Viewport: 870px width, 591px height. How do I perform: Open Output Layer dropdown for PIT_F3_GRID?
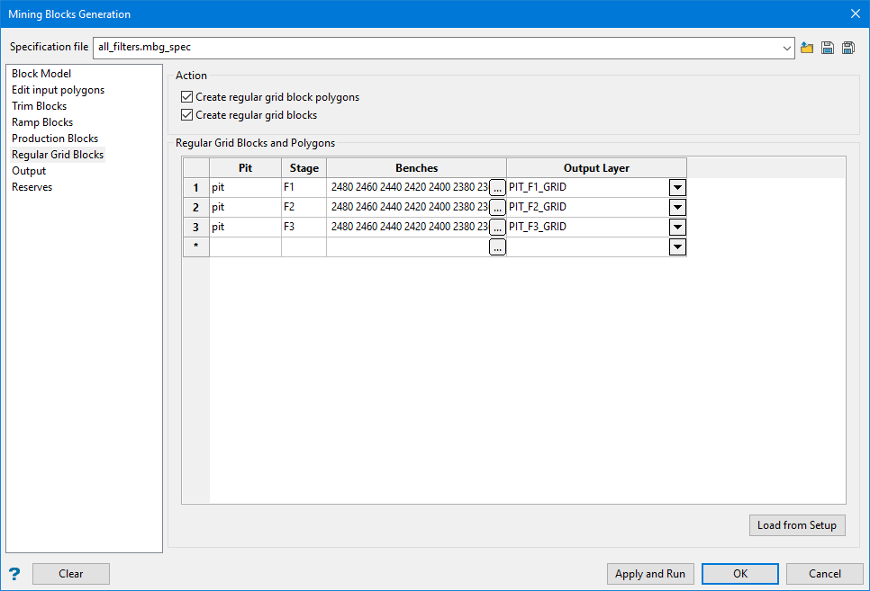(x=677, y=228)
